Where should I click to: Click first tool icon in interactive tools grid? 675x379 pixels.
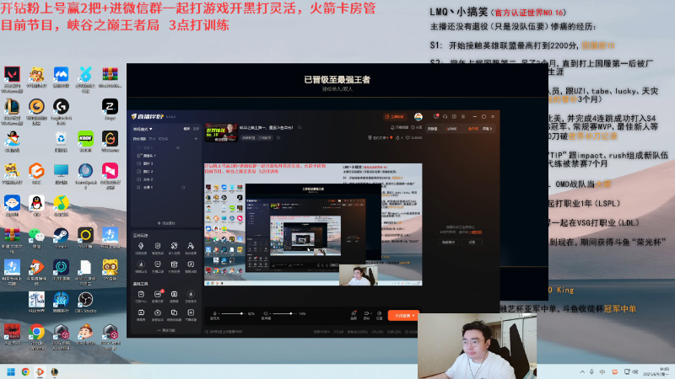click(x=141, y=246)
